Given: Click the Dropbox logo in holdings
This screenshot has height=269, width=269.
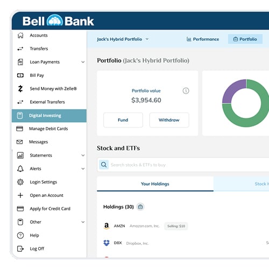Looking at the screenshot, I should [x=107, y=243].
